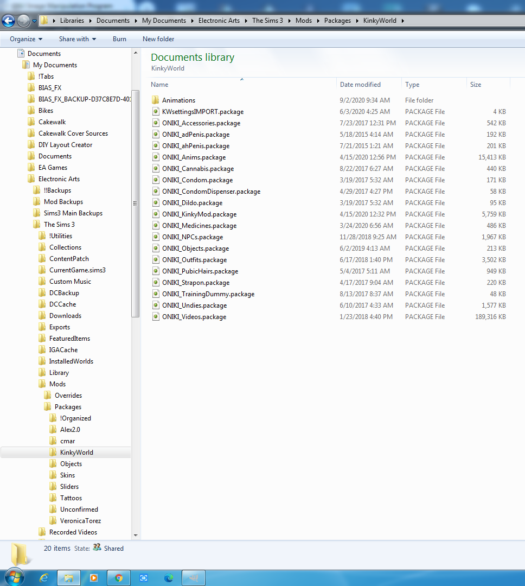Expand the arrow after The Sims 3 breadcrumb

289,21
